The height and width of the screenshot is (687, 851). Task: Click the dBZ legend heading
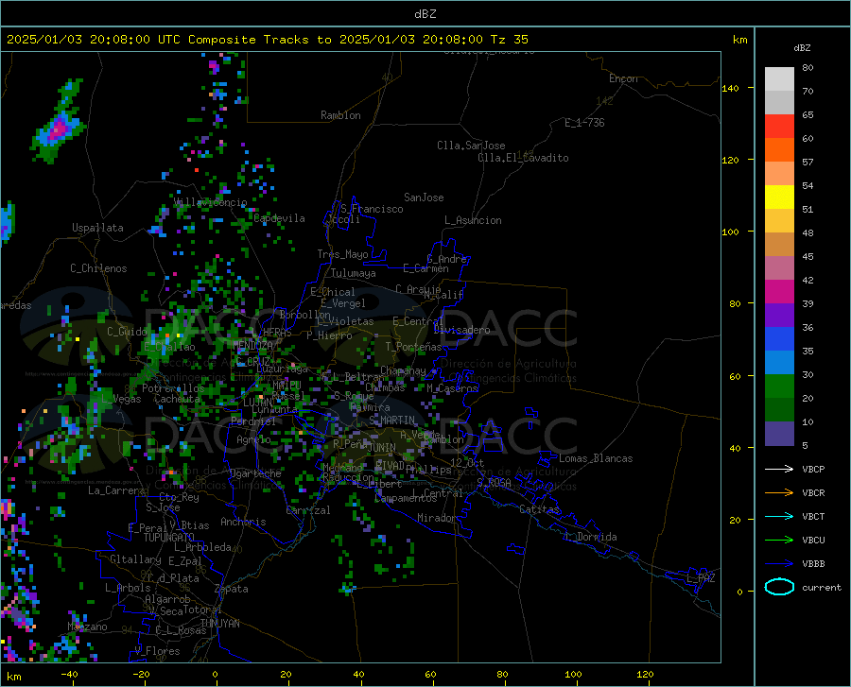pos(802,47)
